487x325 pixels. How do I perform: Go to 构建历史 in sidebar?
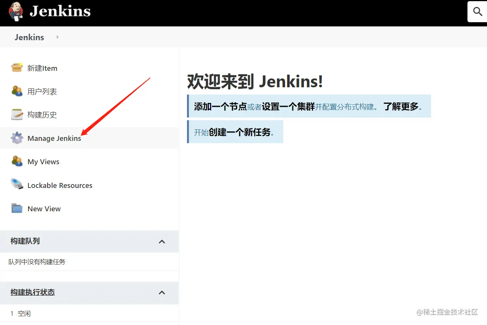point(42,115)
